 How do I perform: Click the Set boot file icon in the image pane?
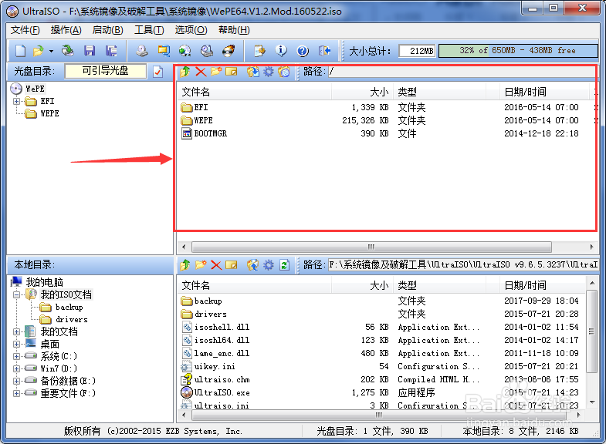point(283,72)
